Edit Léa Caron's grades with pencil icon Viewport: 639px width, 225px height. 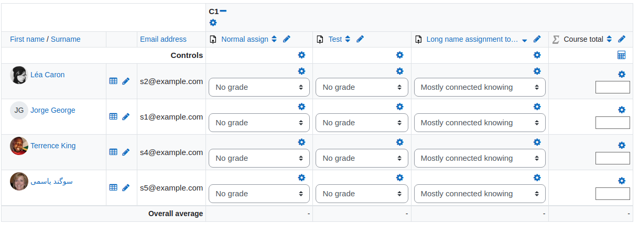coord(126,81)
